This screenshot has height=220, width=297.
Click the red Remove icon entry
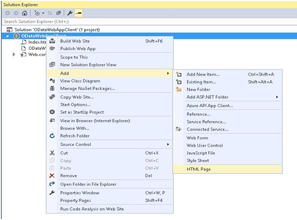pos(52,176)
